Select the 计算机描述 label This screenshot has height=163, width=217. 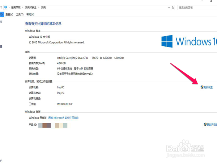[35, 99]
